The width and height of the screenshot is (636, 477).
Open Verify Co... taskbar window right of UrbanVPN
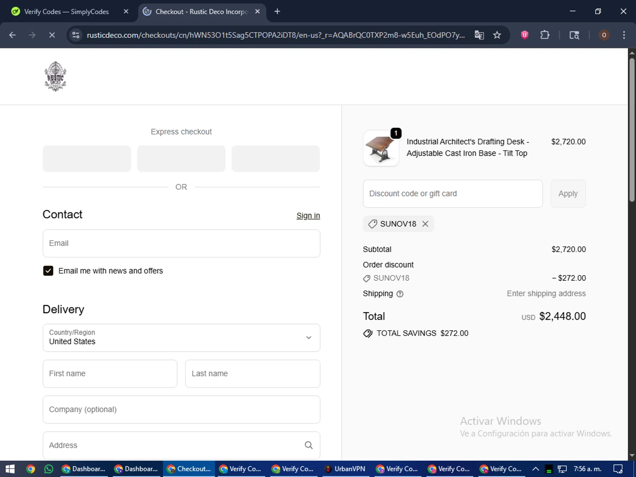pos(398,469)
